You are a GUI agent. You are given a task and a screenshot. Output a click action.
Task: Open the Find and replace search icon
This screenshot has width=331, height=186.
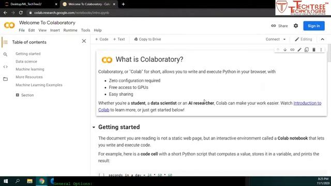pos(6,54)
